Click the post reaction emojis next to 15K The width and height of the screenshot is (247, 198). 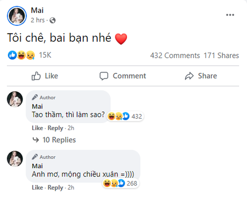[x=22, y=55]
